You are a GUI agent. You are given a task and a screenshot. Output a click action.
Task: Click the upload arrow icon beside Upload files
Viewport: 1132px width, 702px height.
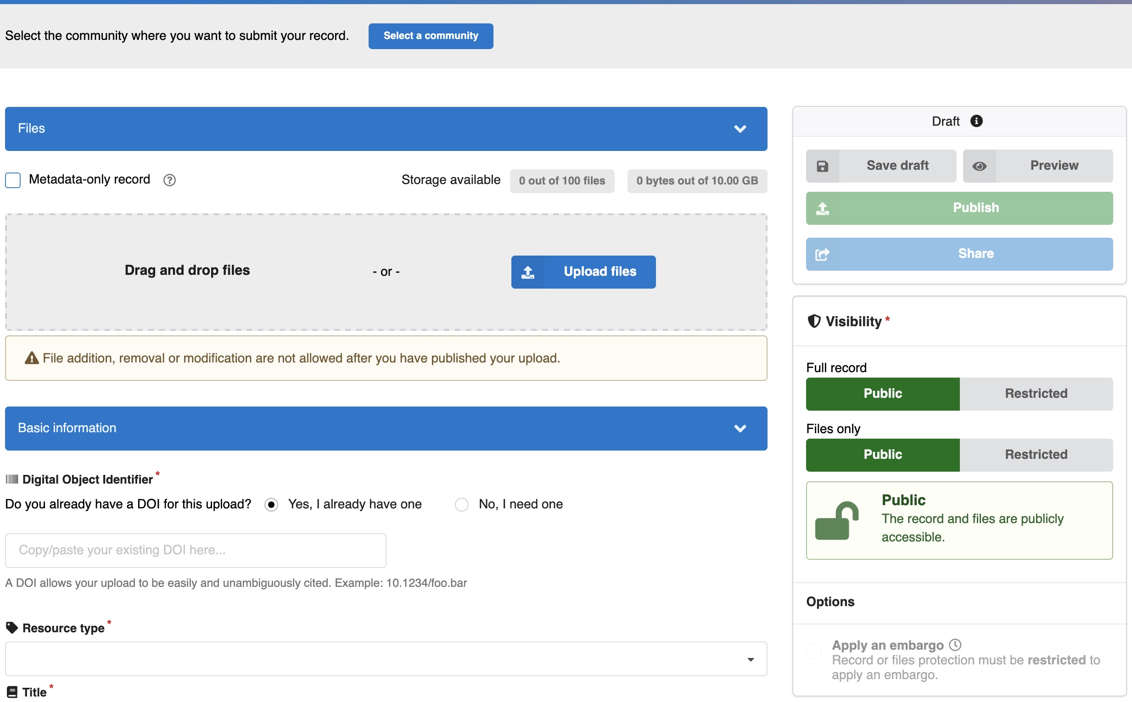point(528,272)
